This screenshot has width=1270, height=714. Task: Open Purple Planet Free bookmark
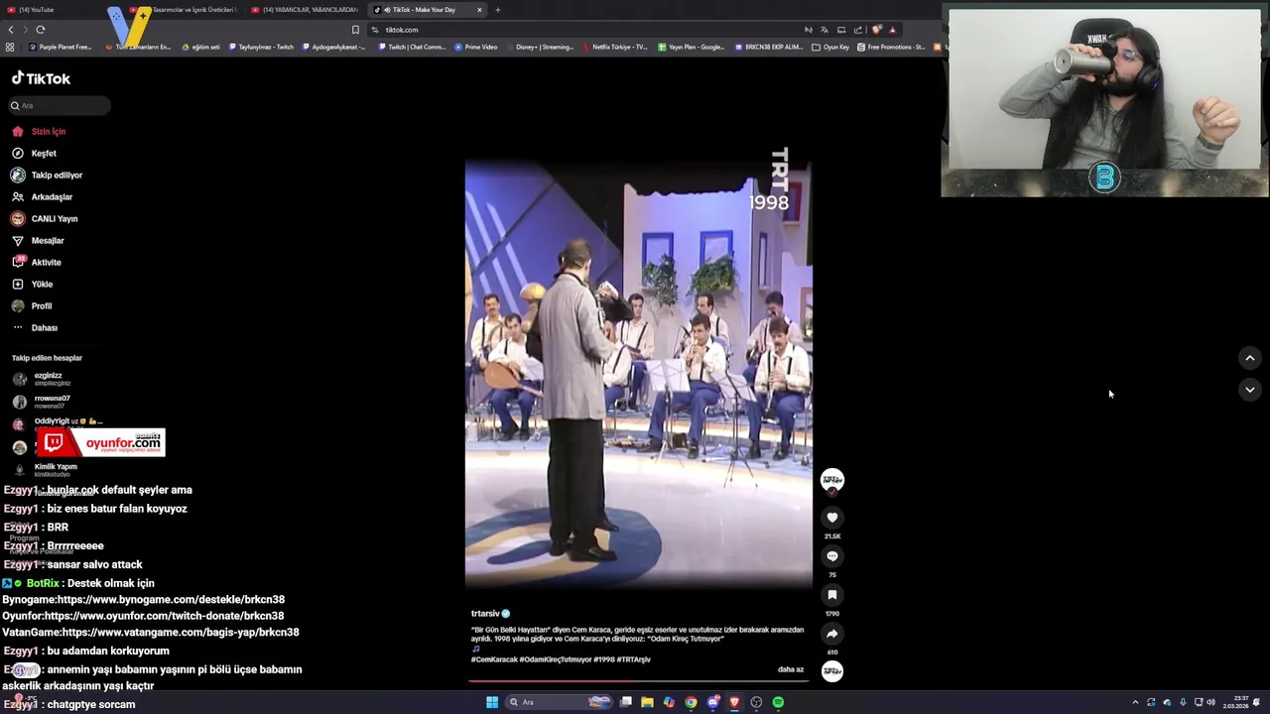coord(61,47)
